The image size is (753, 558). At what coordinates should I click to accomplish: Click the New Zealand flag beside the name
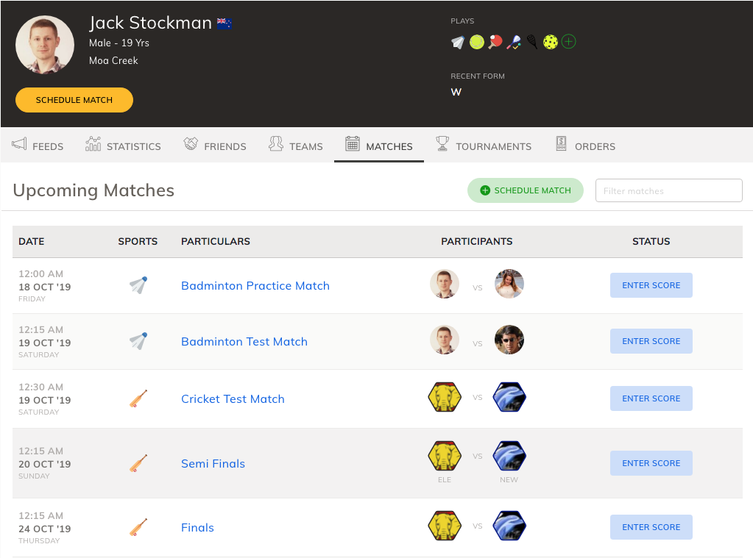click(225, 23)
